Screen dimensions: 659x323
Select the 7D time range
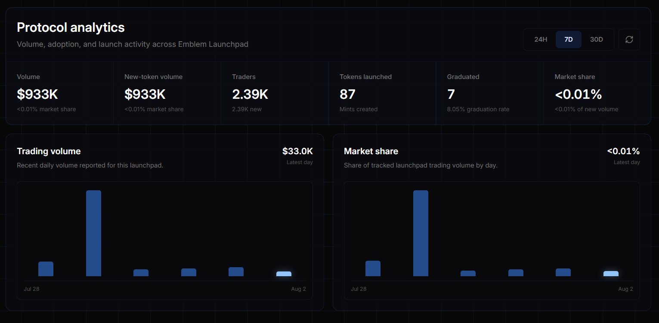click(x=568, y=40)
